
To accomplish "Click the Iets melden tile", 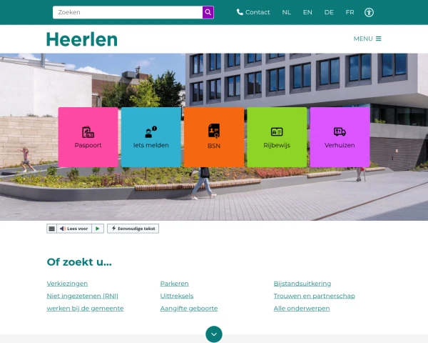I will pyautogui.click(x=151, y=137).
